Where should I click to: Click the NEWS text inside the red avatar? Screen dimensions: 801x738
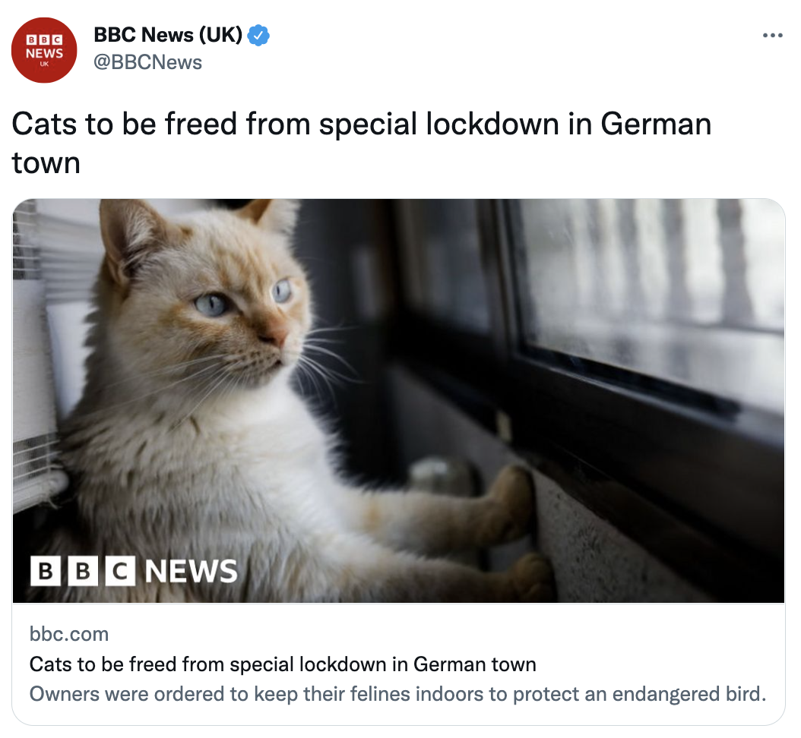44,54
